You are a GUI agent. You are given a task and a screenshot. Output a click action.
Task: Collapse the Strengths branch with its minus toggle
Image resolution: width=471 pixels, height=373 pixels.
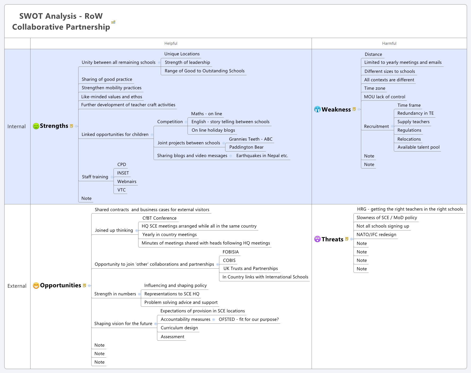point(76,126)
